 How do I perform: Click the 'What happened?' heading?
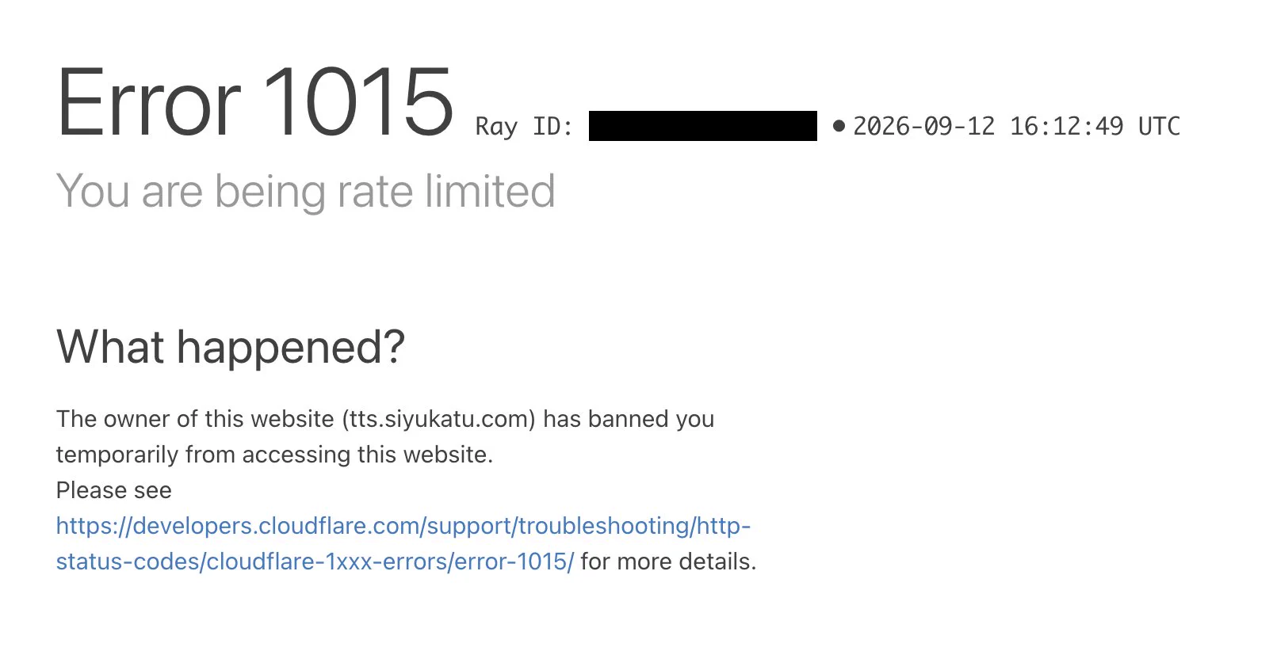click(x=231, y=348)
